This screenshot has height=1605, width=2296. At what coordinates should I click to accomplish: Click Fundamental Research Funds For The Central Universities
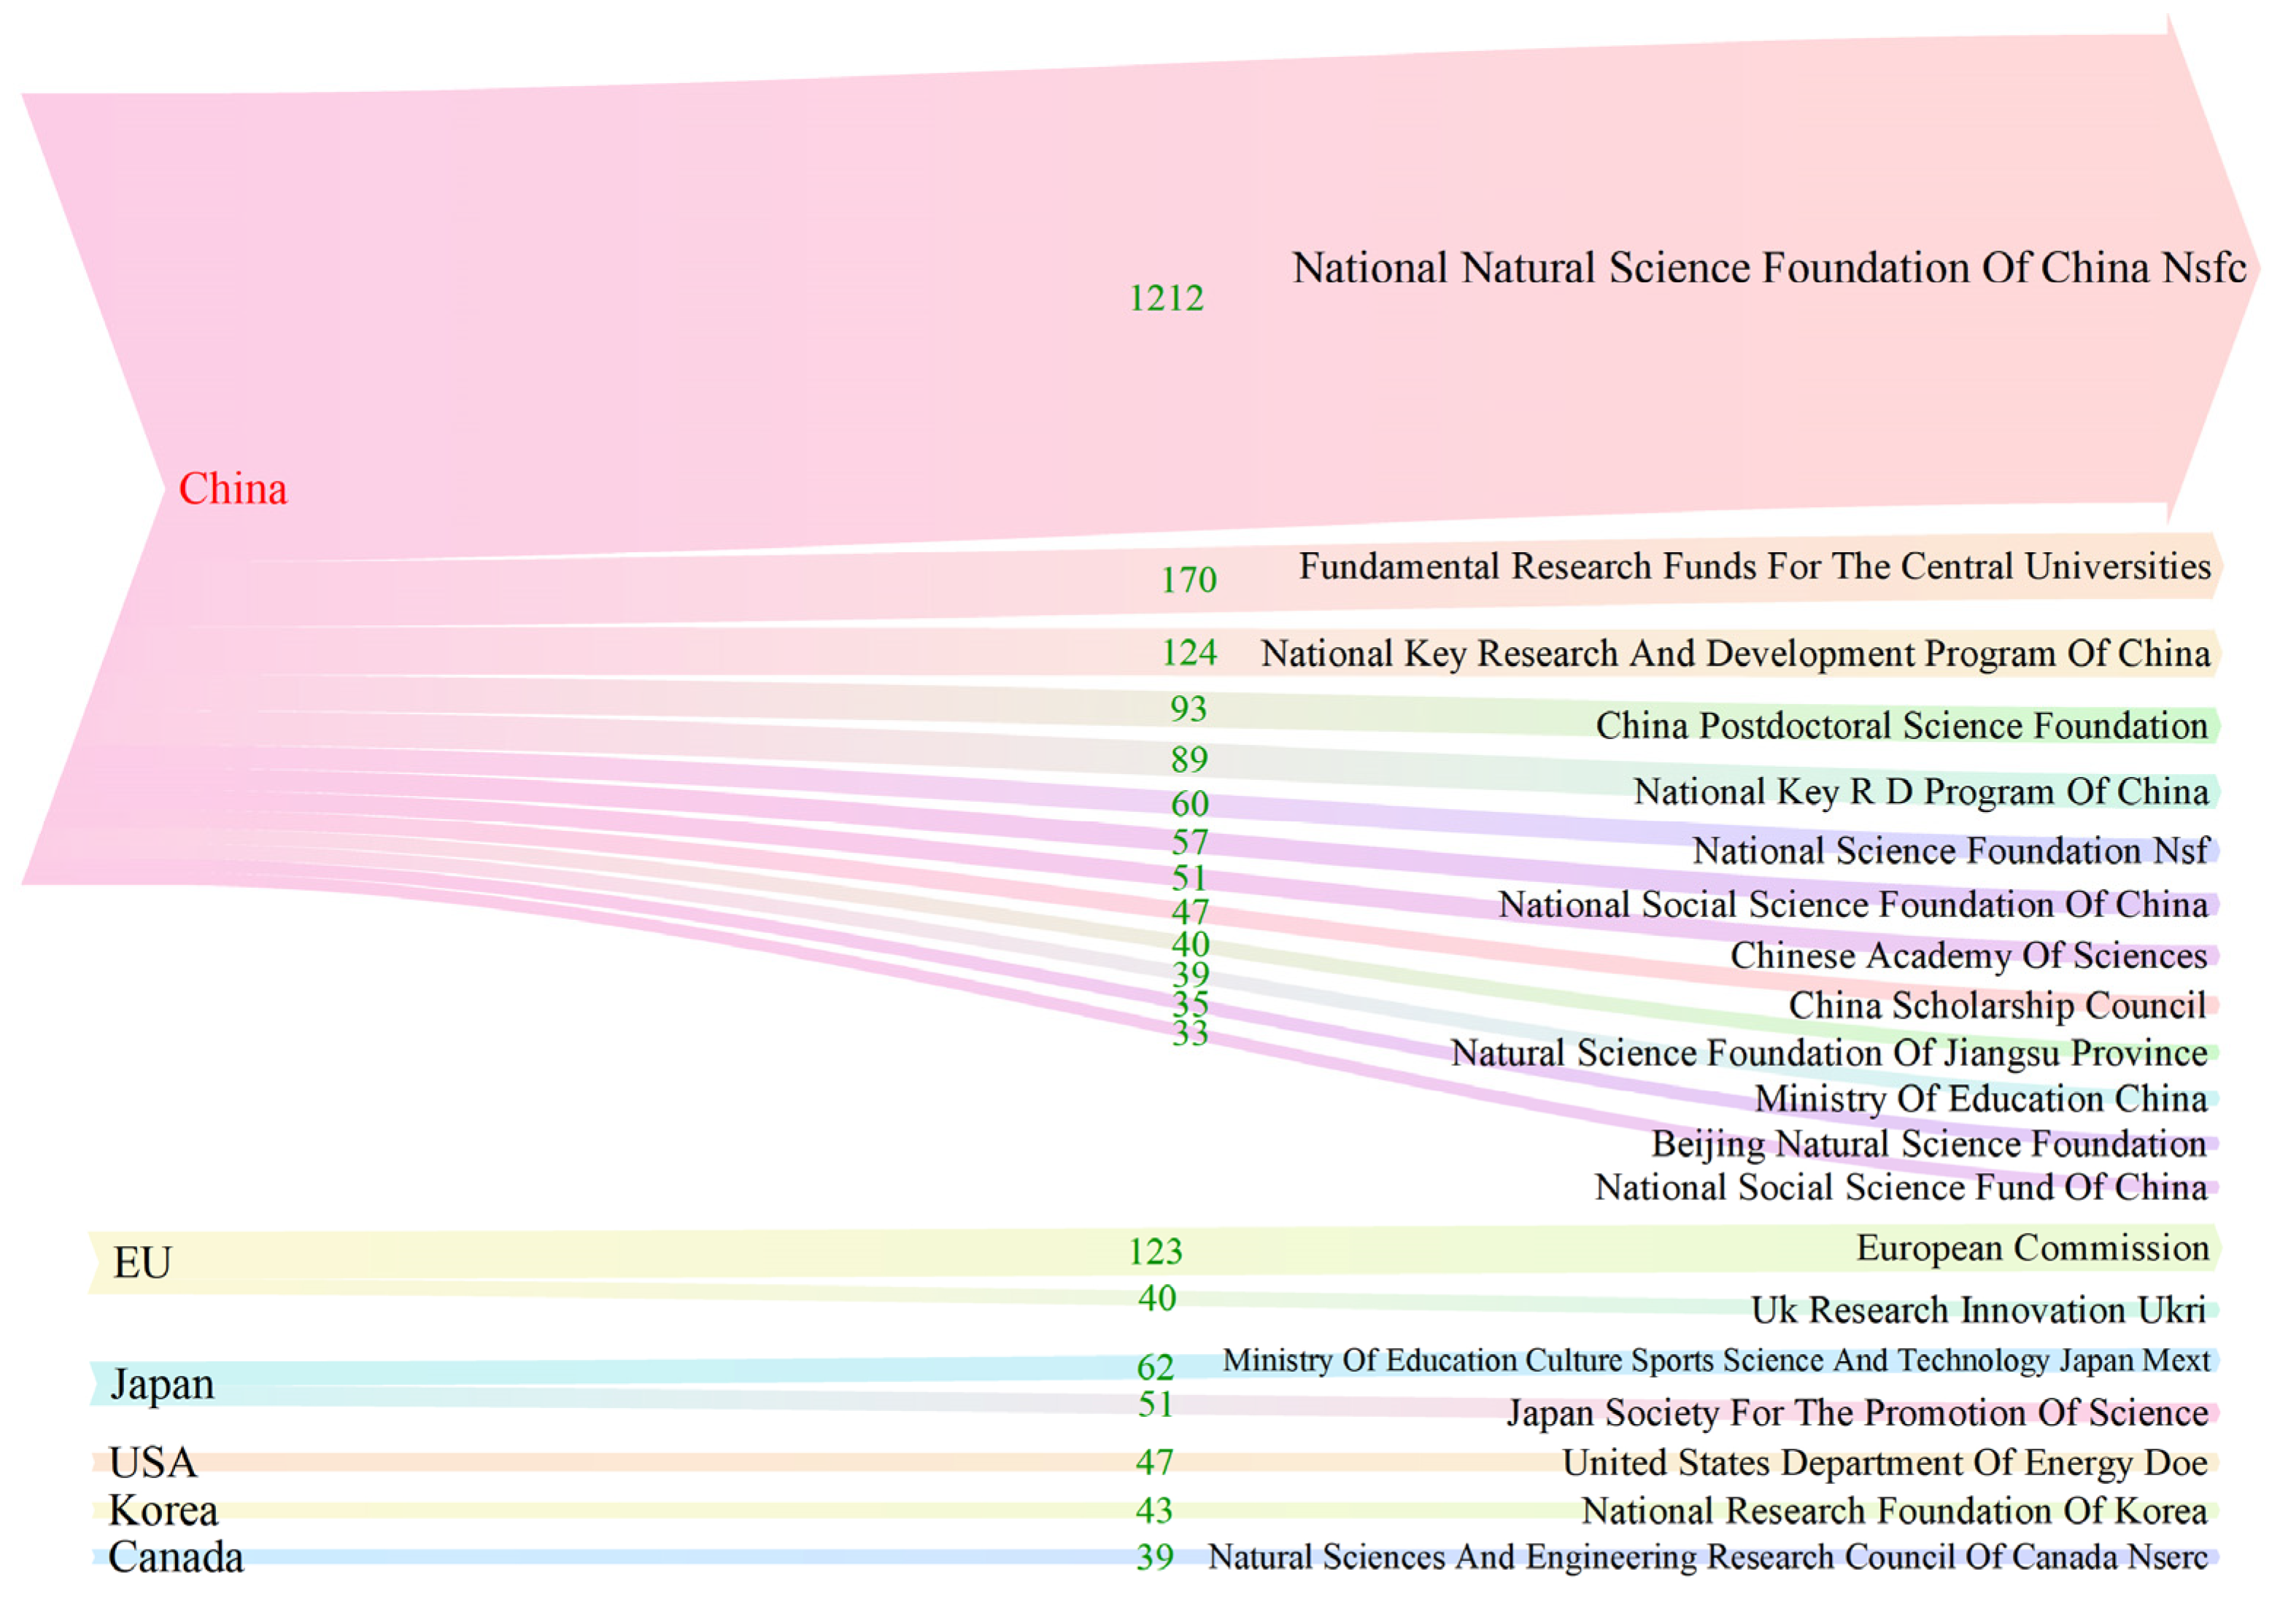tap(1754, 566)
